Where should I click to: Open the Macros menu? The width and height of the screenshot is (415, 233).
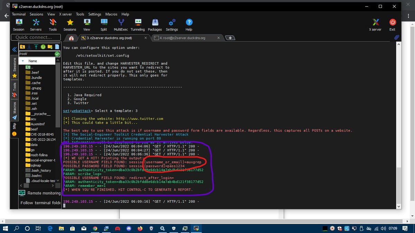pyautogui.click(x=111, y=14)
